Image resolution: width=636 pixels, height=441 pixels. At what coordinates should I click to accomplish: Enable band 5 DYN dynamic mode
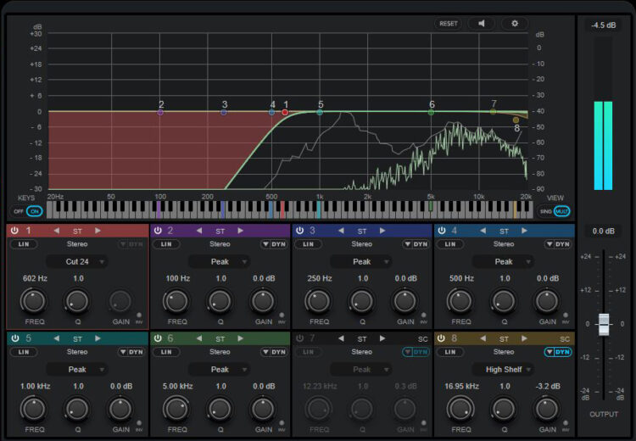click(x=131, y=352)
